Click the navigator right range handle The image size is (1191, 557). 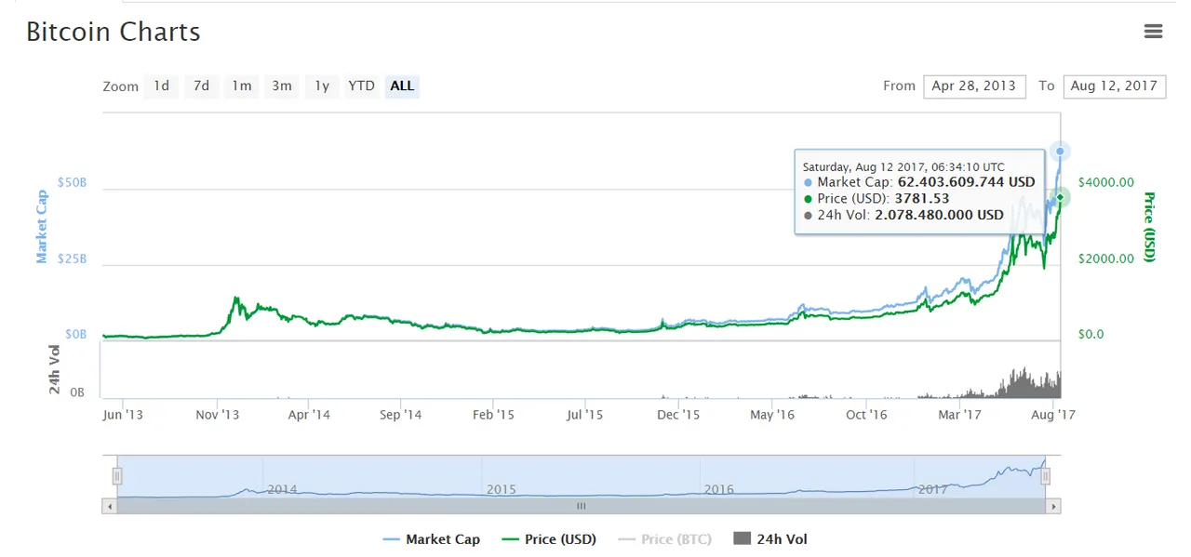1046,476
